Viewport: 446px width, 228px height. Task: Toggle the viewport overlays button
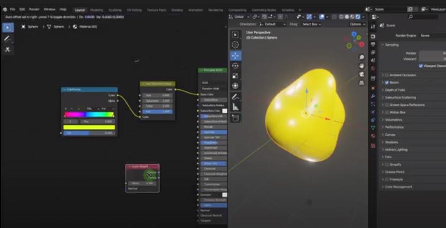322,17
